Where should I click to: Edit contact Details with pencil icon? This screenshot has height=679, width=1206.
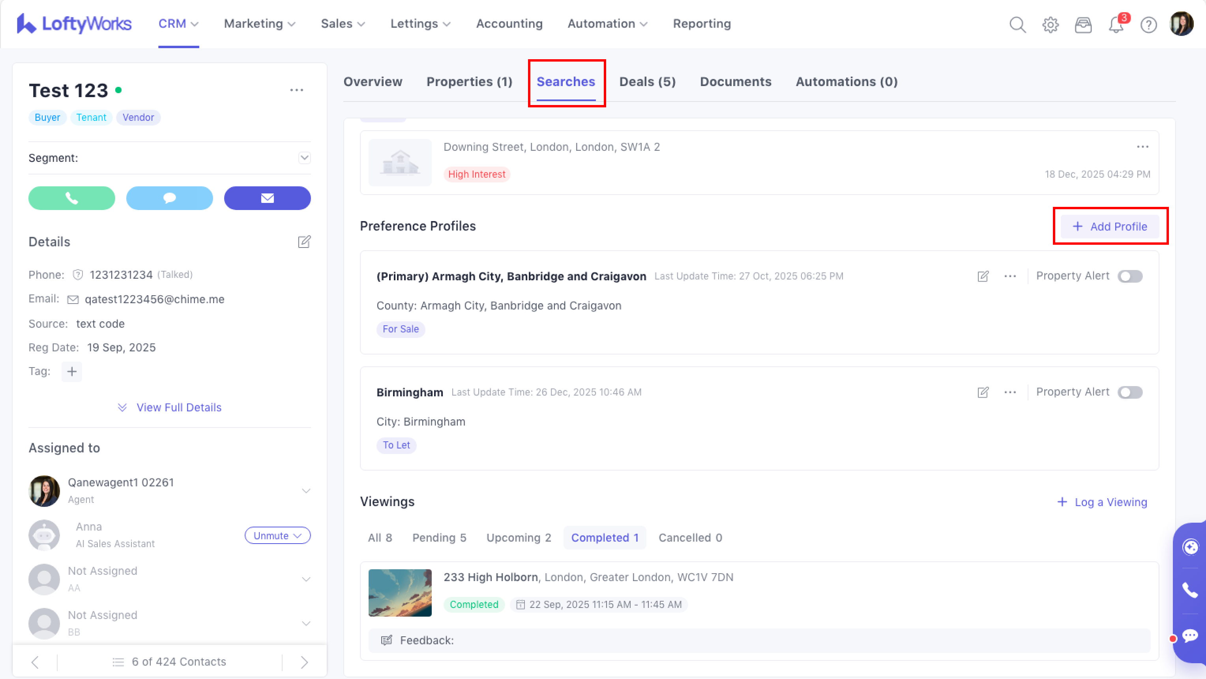click(x=304, y=242)
